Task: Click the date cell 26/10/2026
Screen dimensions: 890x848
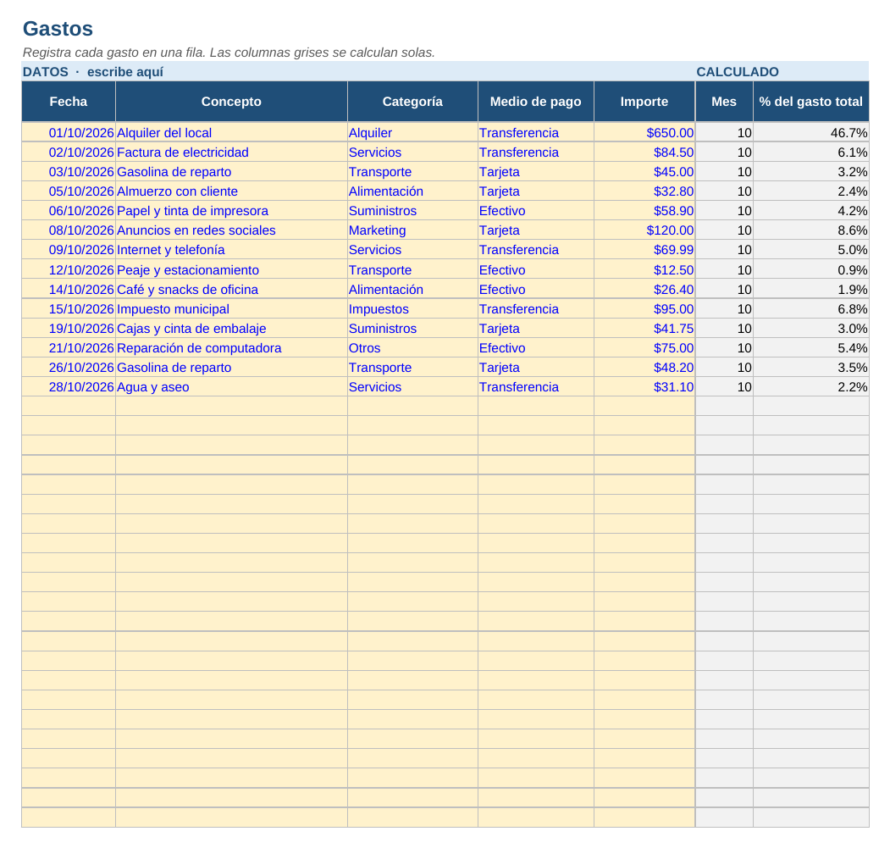Action: (x=69, y=368)
